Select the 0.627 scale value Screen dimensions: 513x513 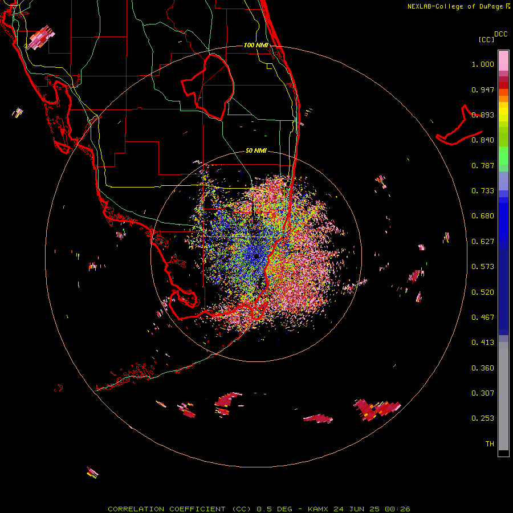point(483,242)
